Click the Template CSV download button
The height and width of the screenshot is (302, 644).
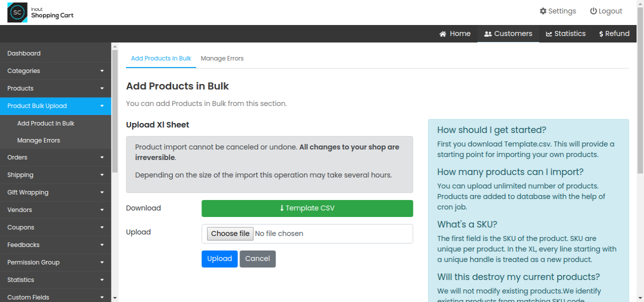pyautogui.click(x=307, y=208)
